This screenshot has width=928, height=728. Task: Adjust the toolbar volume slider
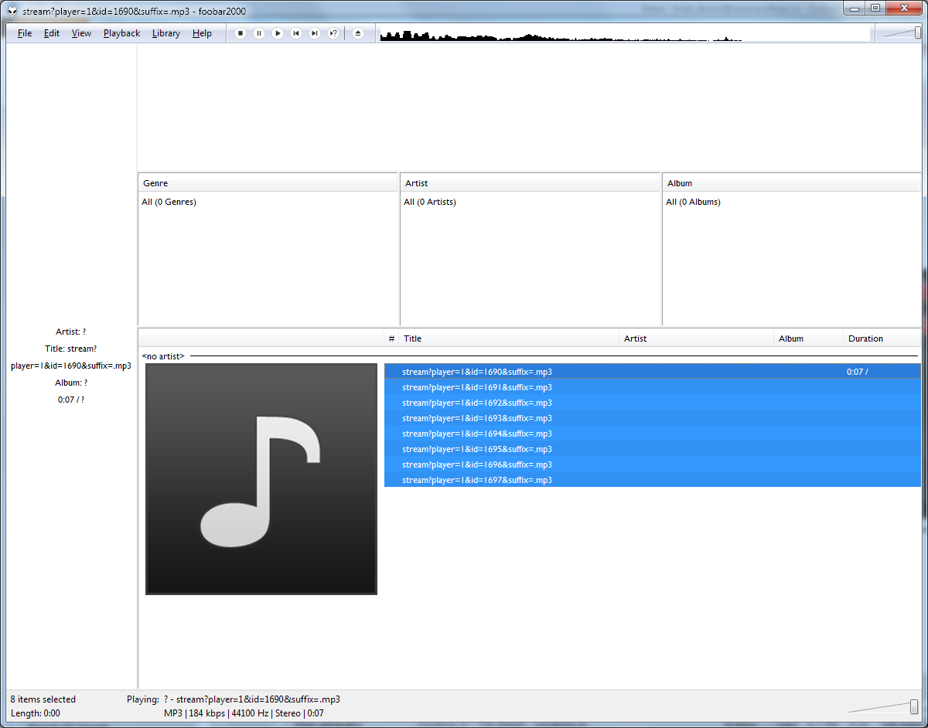(902, 32)
